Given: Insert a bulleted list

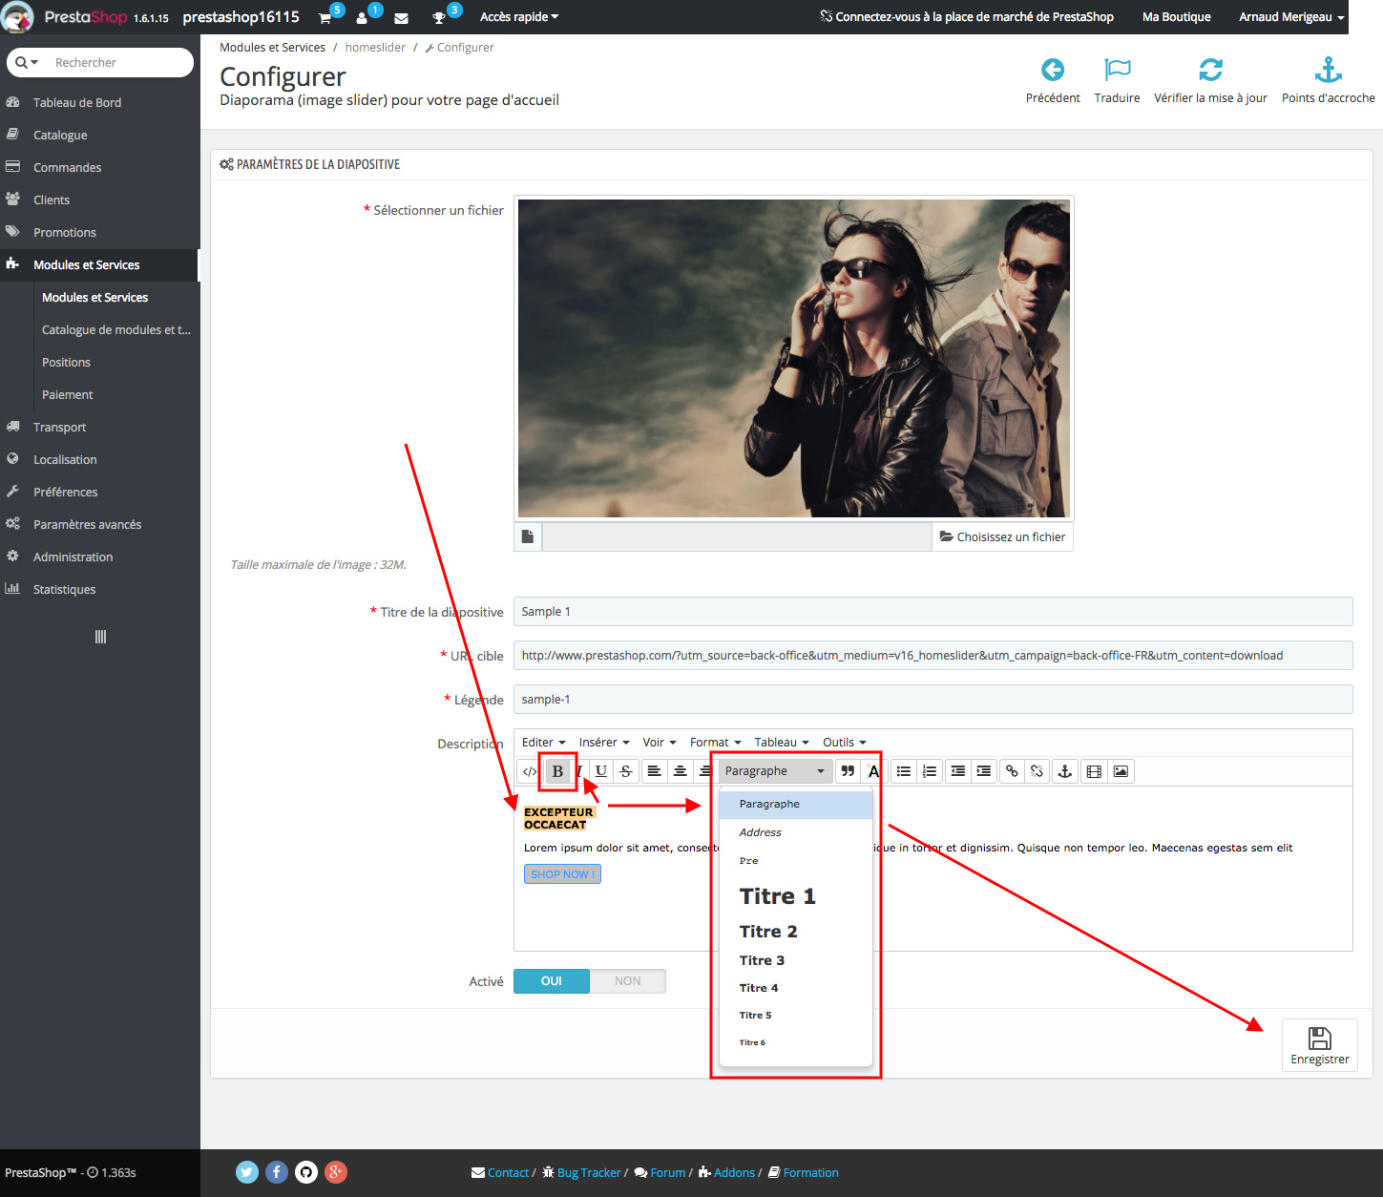Looking at the screenshot, I should click(903, 770).
